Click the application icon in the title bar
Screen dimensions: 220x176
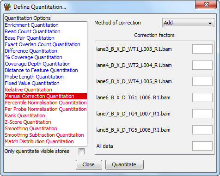pos(7,7)
